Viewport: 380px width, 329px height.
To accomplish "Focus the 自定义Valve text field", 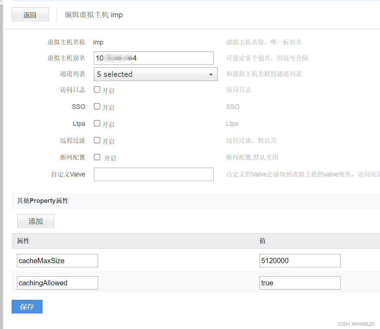I will click(x=154, y=174).
